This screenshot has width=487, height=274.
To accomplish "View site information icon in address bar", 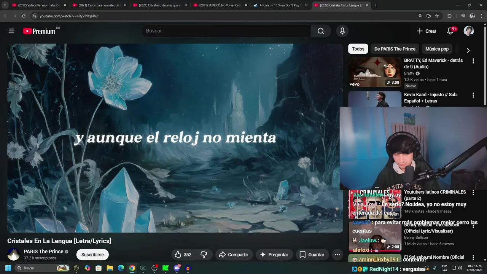I will 34,16.
